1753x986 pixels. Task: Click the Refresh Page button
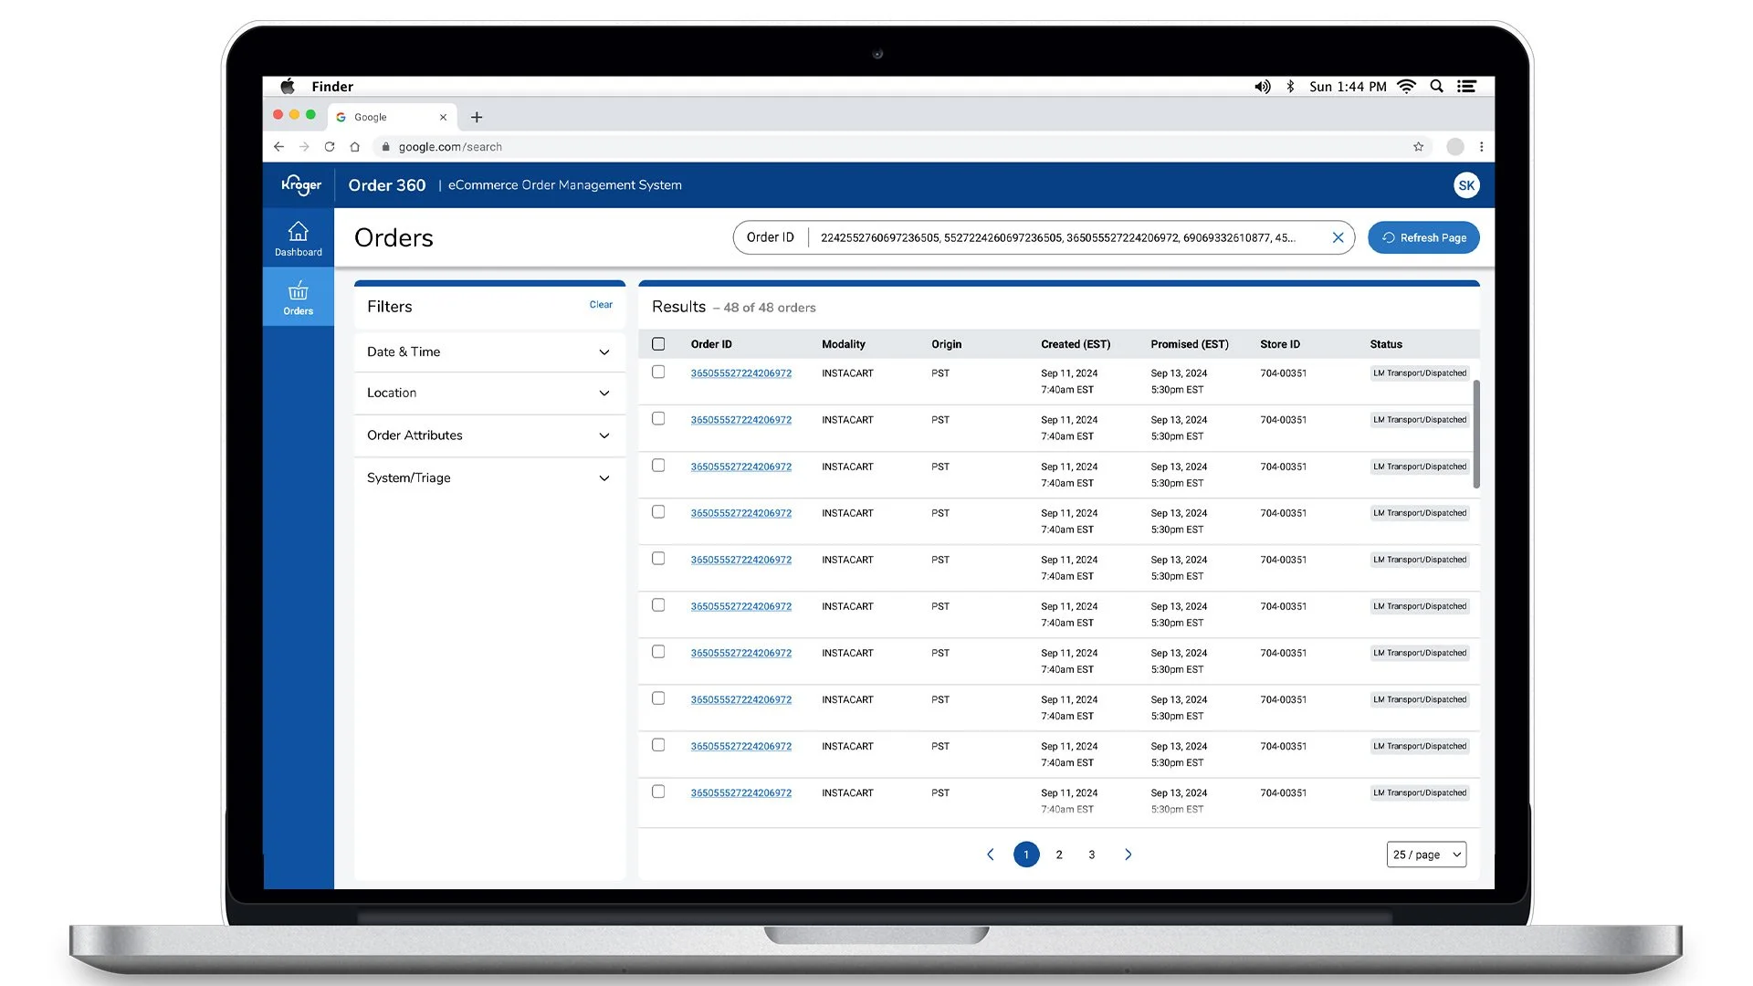[1423, 237]
